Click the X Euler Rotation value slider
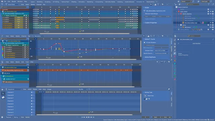The image size is (215, 121). pos(19,24)
